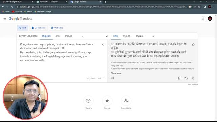The height and width of the screenshot is (122, 217).
Task: Expand more source languages list
Action: coord(82,36)
